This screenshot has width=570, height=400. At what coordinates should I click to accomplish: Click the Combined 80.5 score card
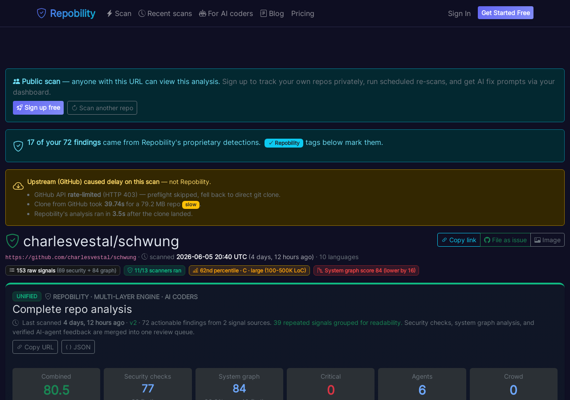[x=56, y=384]
